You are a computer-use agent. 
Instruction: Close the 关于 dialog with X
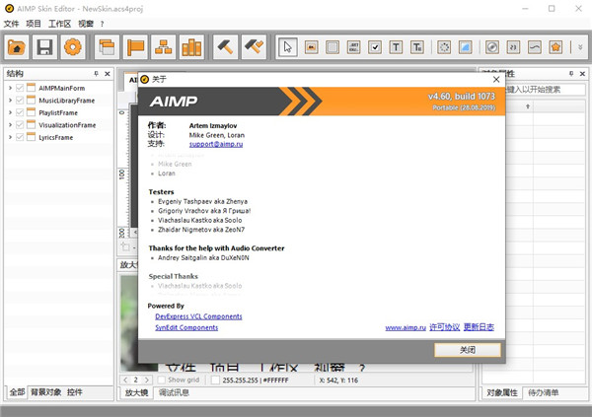pos(496,79)
